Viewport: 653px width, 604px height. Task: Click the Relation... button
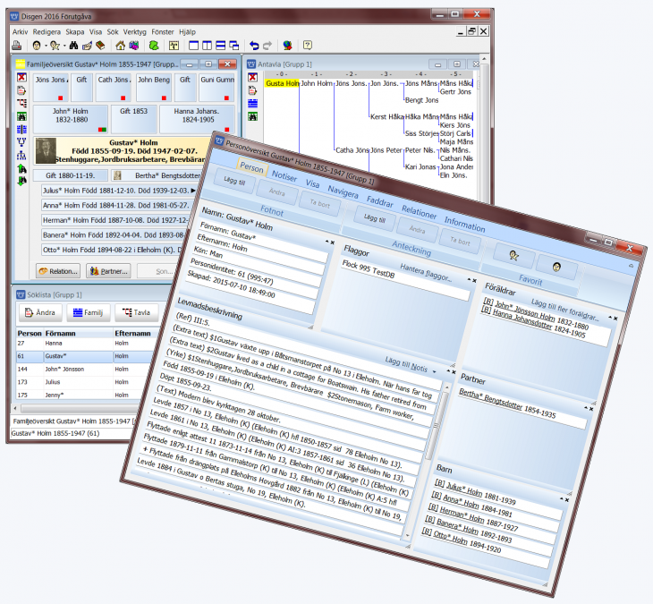click(58, 271)
